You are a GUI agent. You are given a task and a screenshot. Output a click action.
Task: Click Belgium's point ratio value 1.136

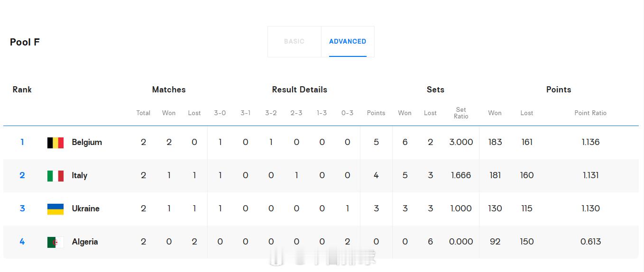coord(590,142)
